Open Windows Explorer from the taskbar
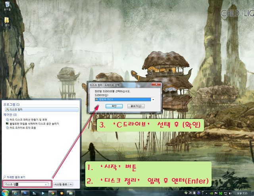The image size is (254, 196). coord(71,193)
